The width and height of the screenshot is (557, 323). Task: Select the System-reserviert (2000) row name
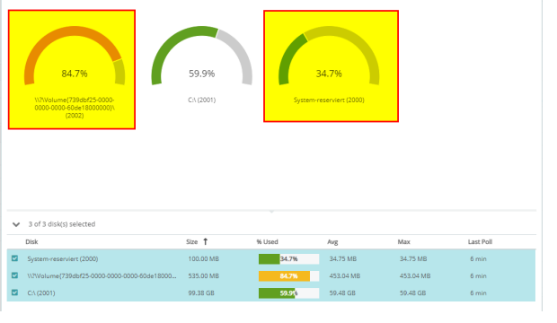63,258
